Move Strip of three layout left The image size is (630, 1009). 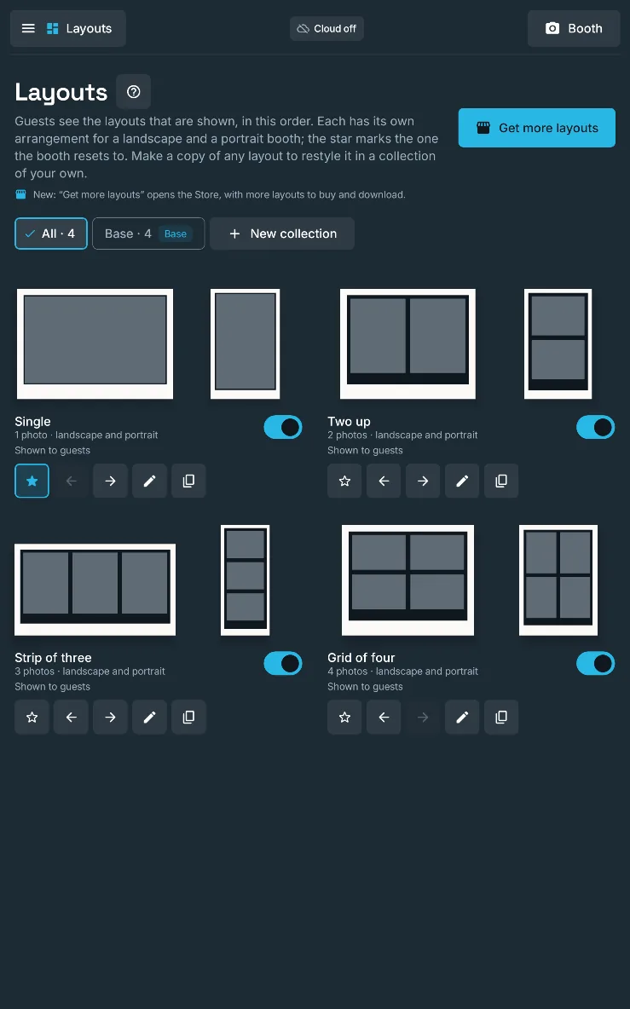pyautogui.click(x=72, y=717)
